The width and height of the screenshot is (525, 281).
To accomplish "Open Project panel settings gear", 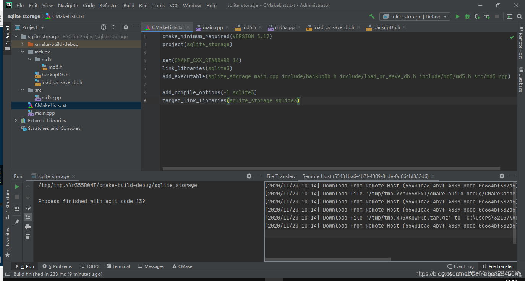I will point(126,27).
